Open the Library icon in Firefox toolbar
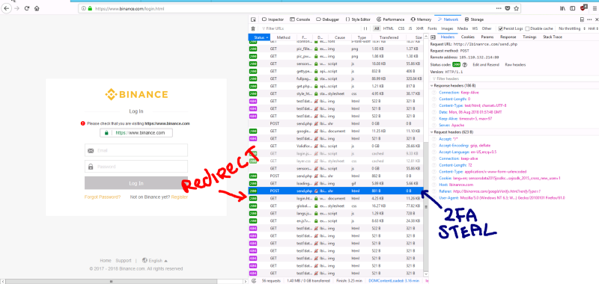This screenshot has width=599, height=284. (563, 8)
